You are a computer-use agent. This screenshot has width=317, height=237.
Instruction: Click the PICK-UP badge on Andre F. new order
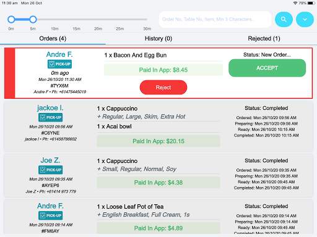click(59, 64)
